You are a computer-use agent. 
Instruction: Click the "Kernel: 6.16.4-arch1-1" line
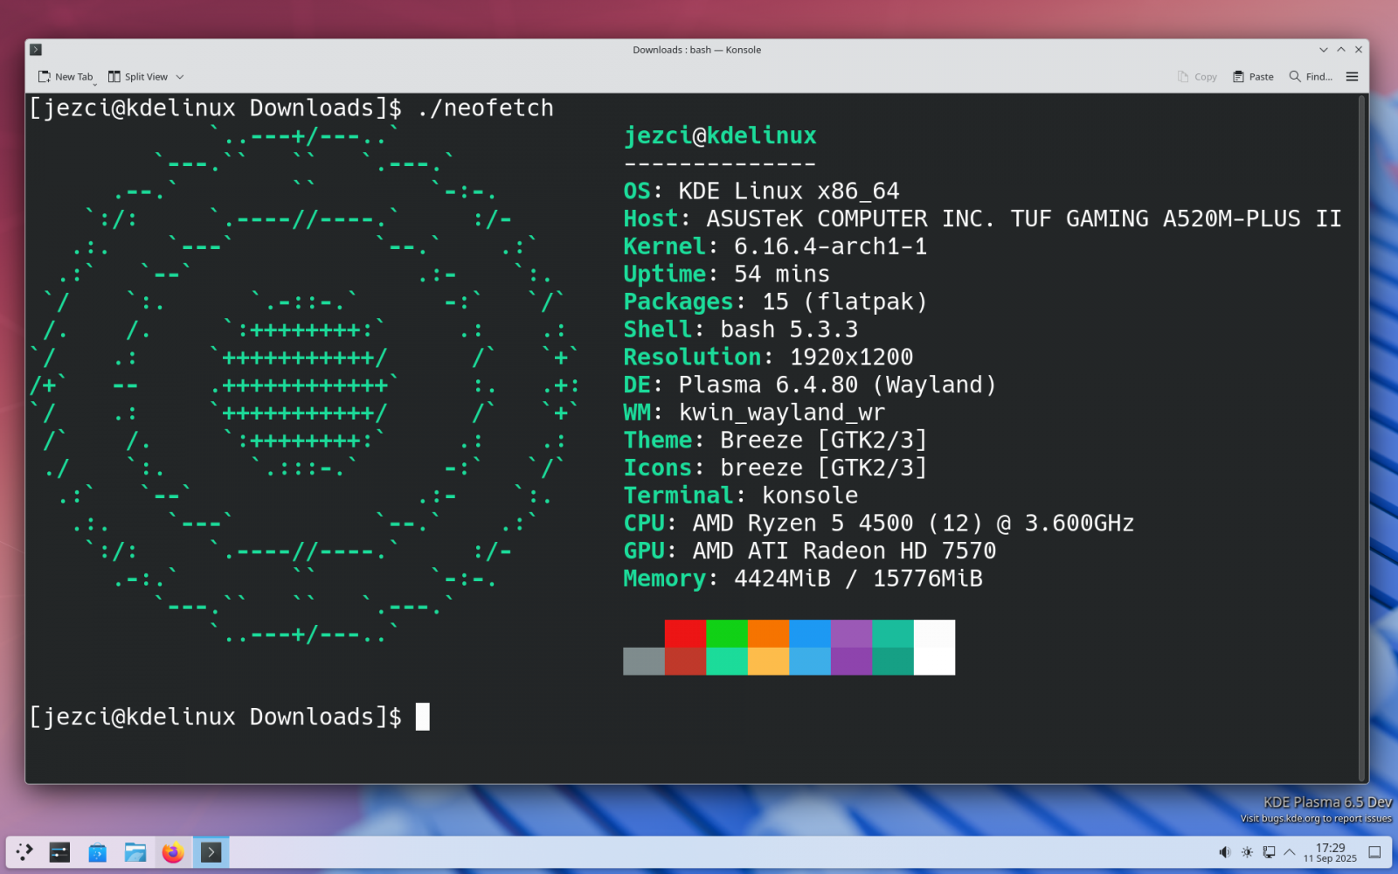pos(775,246)
